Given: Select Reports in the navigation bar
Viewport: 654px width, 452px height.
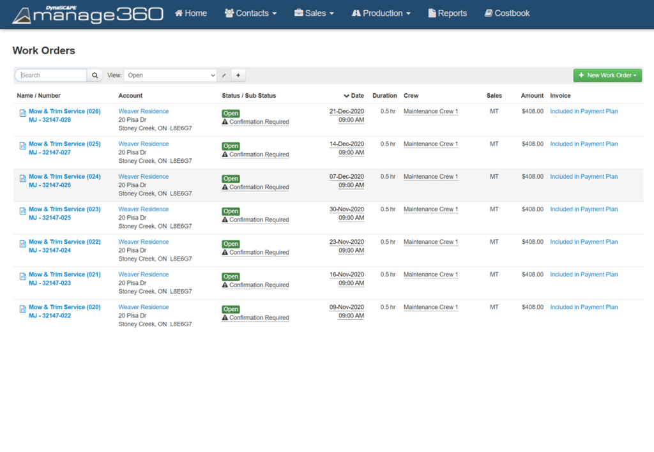Looking at the screenshot, I should [x=452, y=13].
